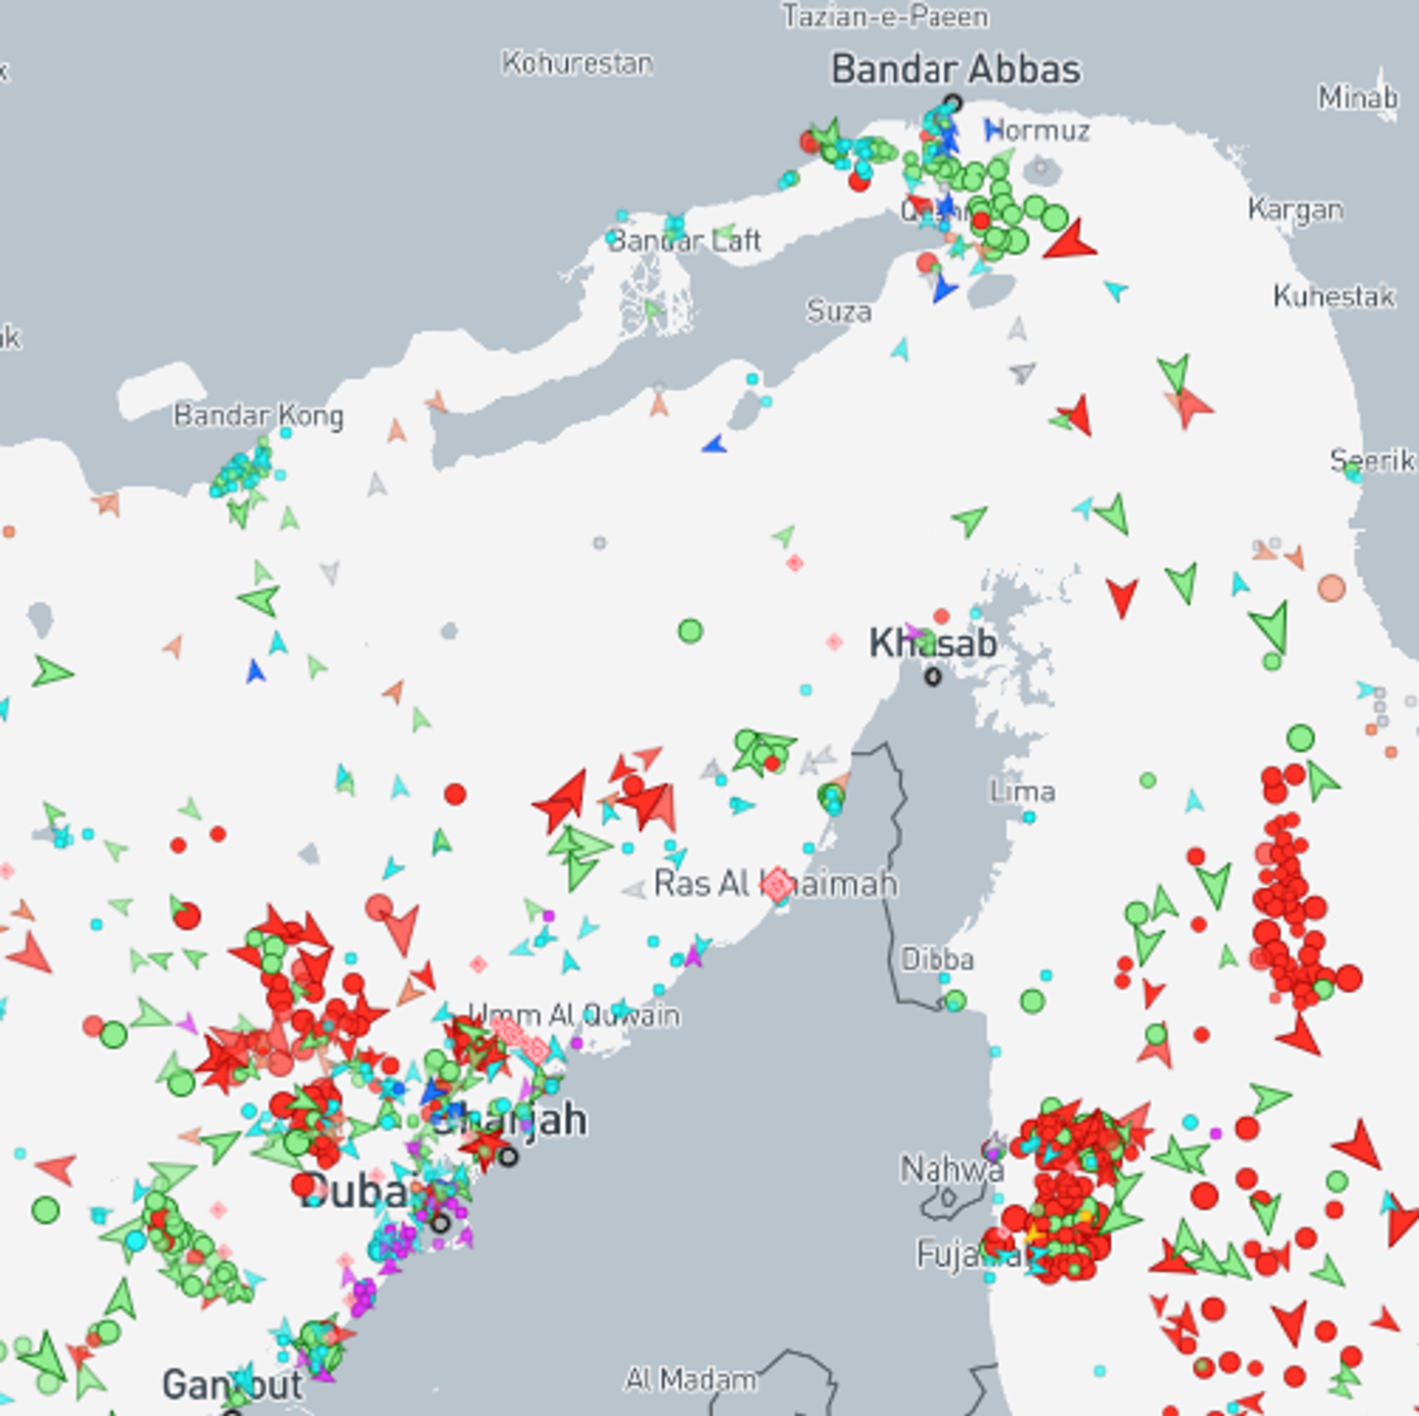
Task: Click the green circle vessel east of Lima
Action: (x=1147, y=780)
